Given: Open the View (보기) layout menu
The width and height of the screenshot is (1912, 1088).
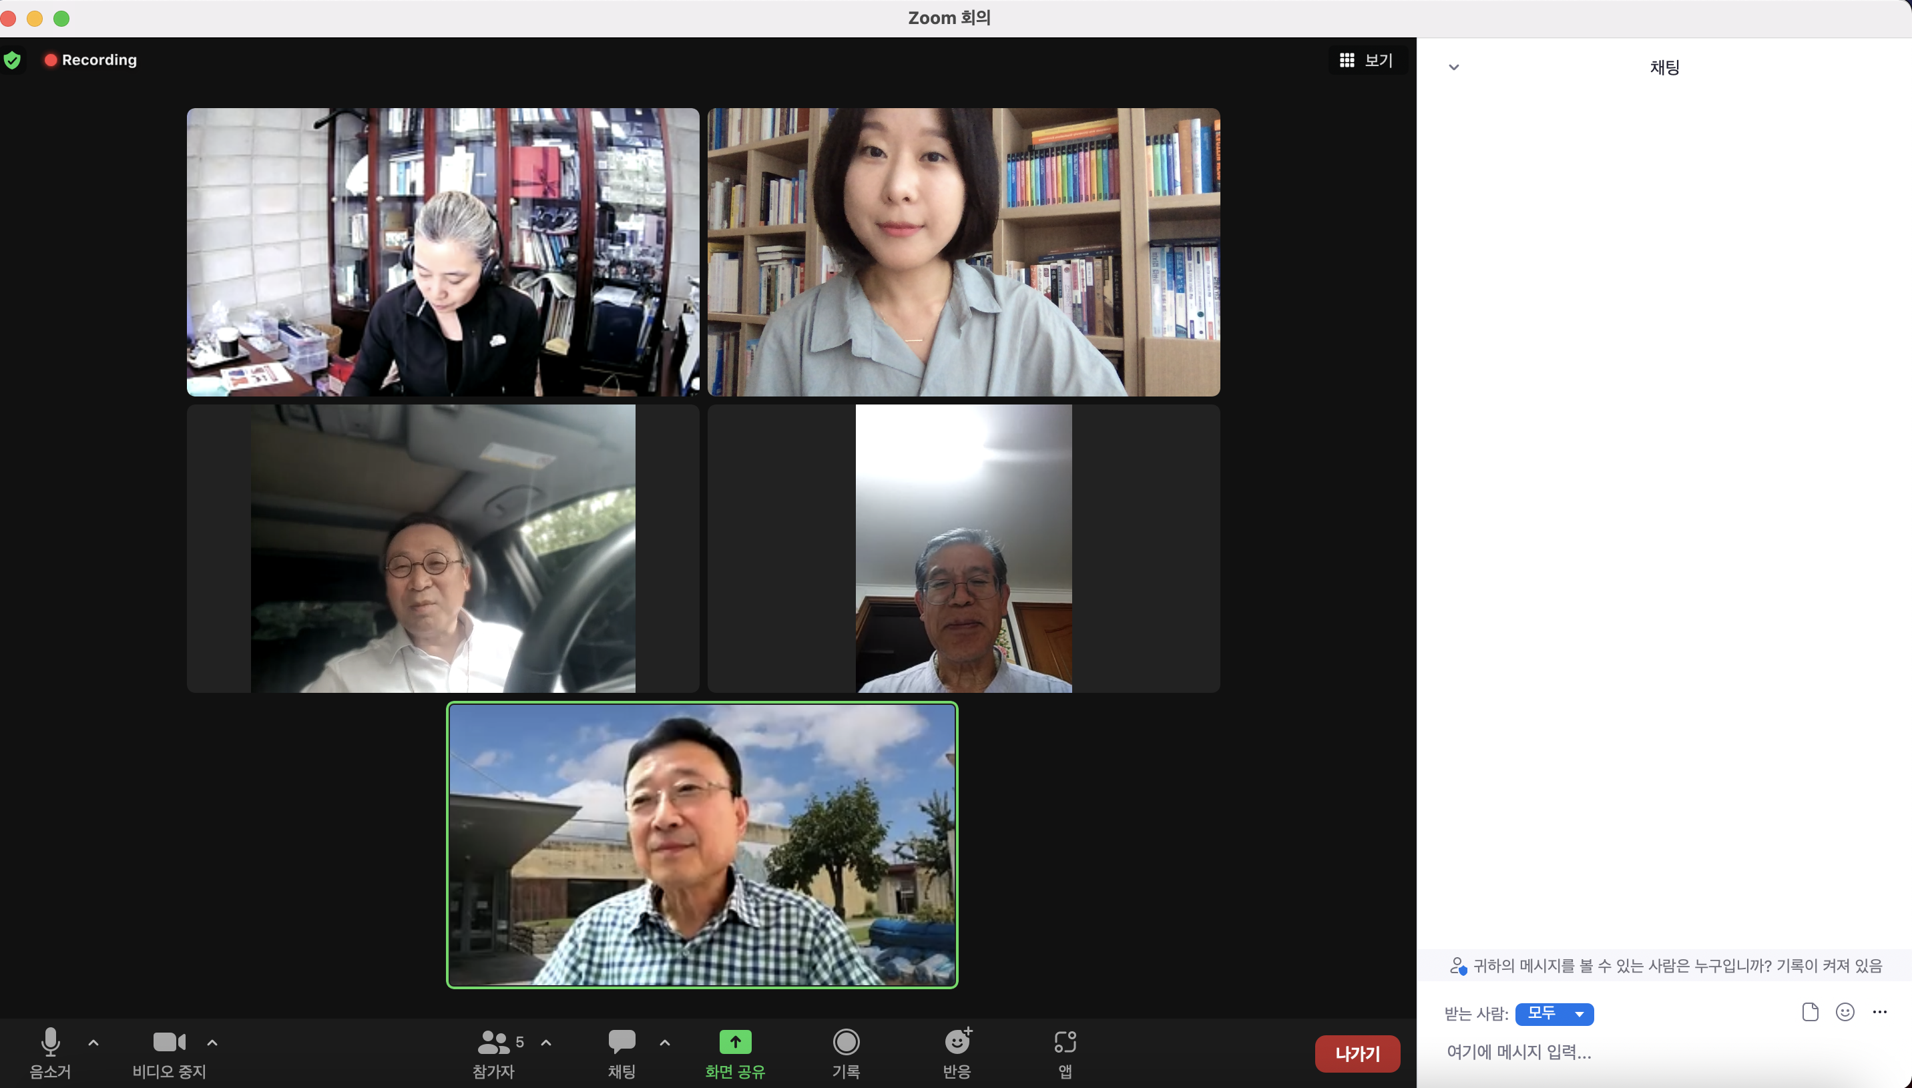Looking at the screenshot, I should [x=1367, y=61].
